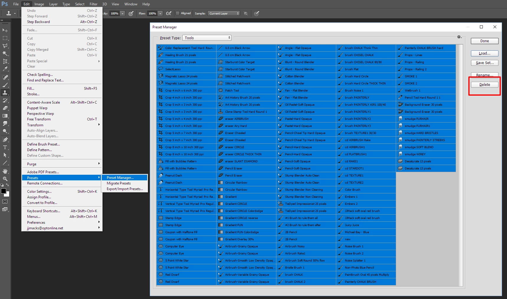Select the Move tool
This screenshot has width=507, height=299.
coord(5,30)
